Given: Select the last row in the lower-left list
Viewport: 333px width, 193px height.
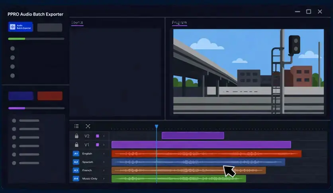Looking at the screenshot, I should (26, 163).
